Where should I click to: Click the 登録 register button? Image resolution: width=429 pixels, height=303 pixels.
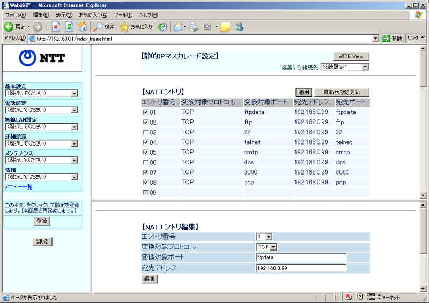pyautogui.click(x=42, y=221)
